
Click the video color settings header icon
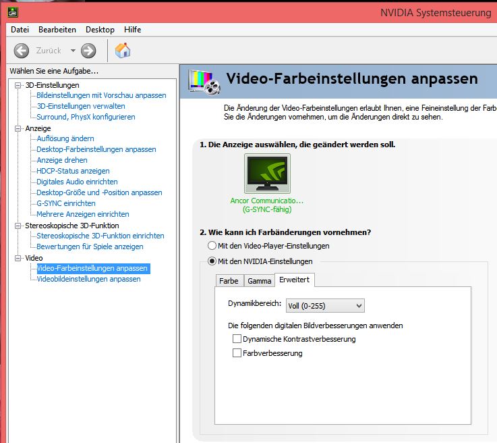point(204,82)
